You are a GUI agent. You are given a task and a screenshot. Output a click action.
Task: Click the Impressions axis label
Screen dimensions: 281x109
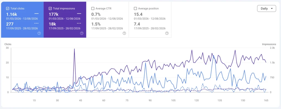click(269, 44)
